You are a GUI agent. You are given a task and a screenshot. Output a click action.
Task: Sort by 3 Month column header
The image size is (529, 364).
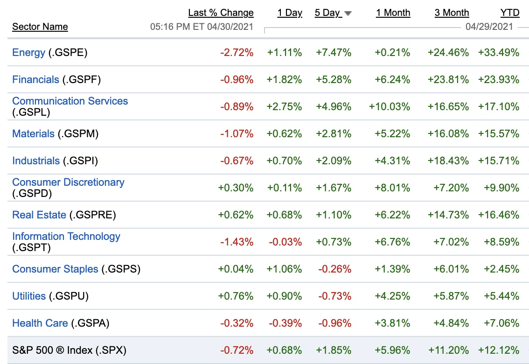click(452, 13)
